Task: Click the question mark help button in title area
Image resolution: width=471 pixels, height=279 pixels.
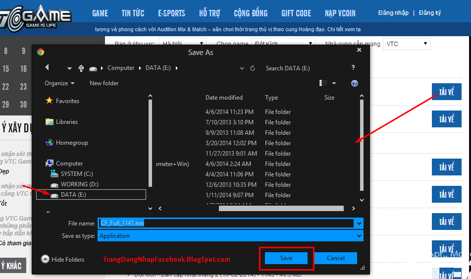Action: [353, 68]
